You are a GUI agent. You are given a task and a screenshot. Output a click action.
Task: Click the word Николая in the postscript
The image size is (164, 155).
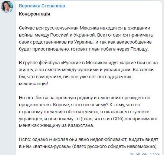[59, 139]
